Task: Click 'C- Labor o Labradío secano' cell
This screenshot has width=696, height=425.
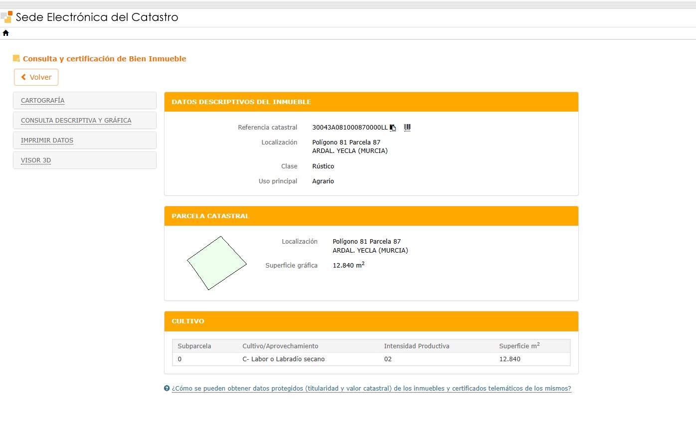Action: click(283, 359)
